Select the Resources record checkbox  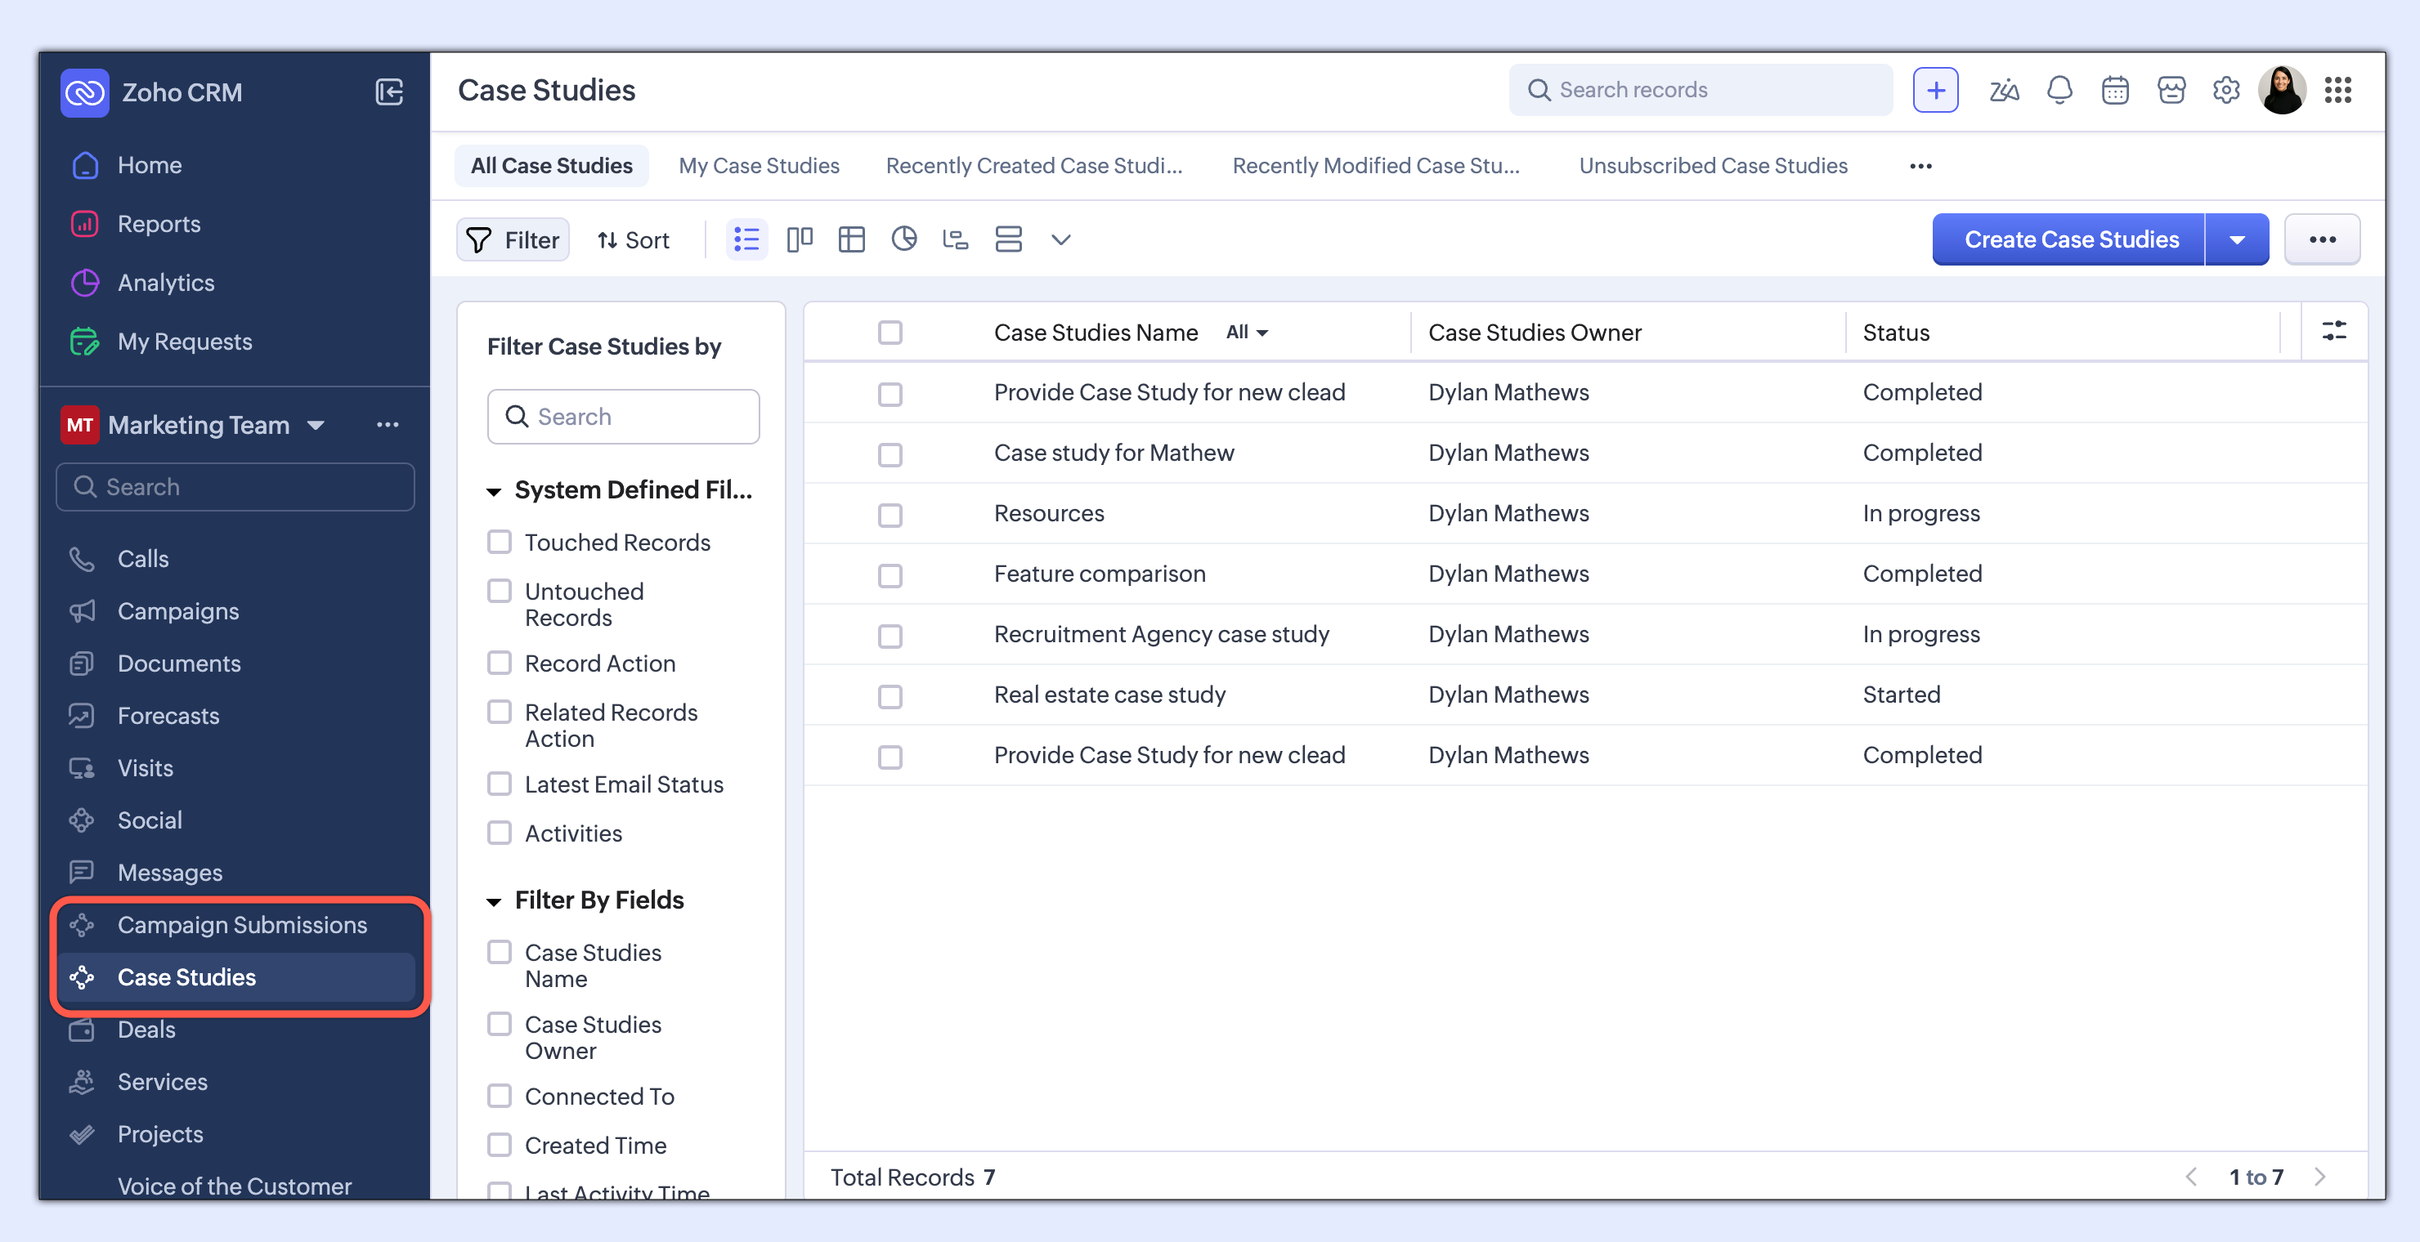coord(890,515)
